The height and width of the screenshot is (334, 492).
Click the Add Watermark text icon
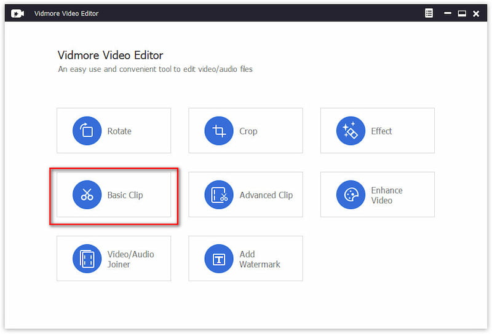point(218,258)
